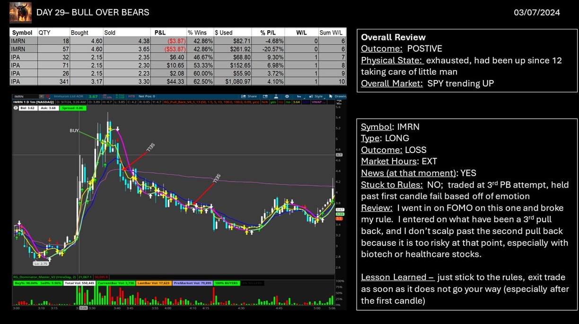Click the Lesson Learned label
Viewport: 579px width, 324px height.
(397, 278)
